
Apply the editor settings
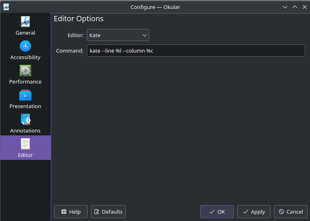coord(254,212)
